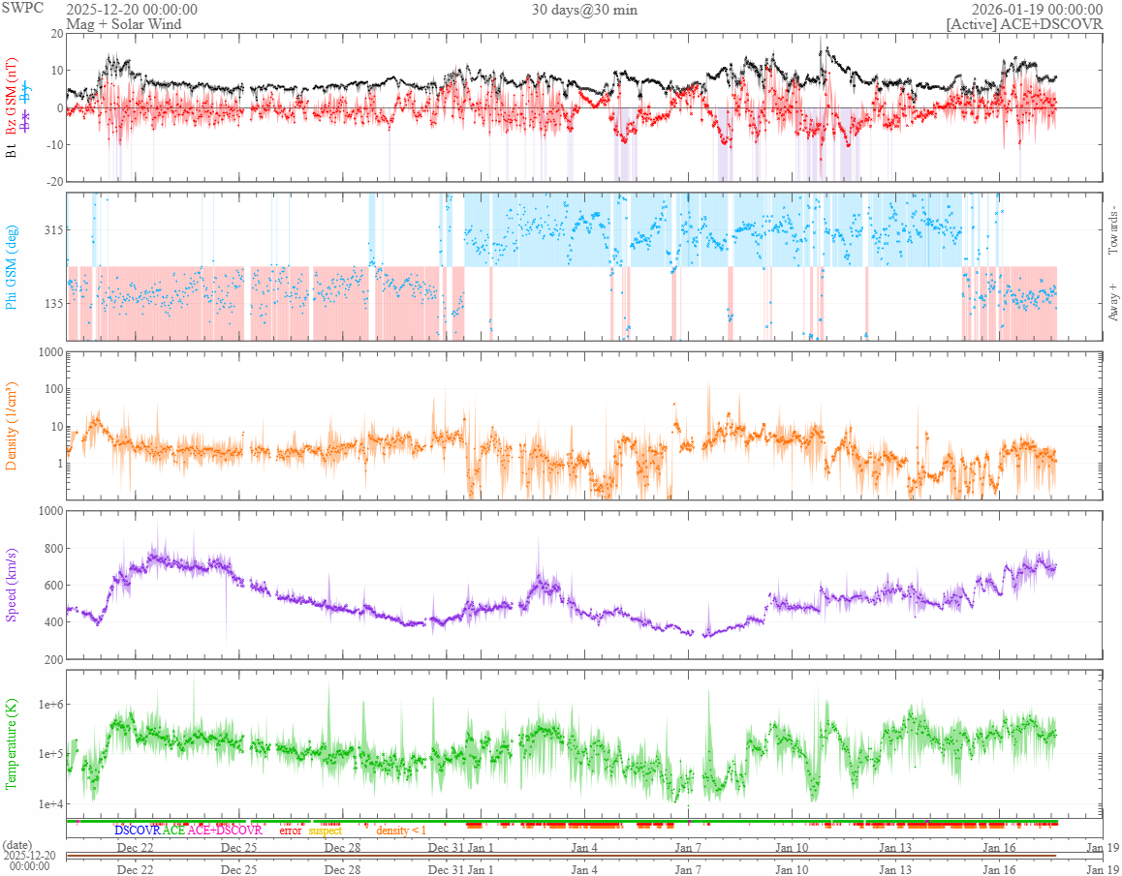Click the Dec 31 tick under the slider bar
Image resolution: width=1122 pixels, height=876 pixels.
(446, 870)
